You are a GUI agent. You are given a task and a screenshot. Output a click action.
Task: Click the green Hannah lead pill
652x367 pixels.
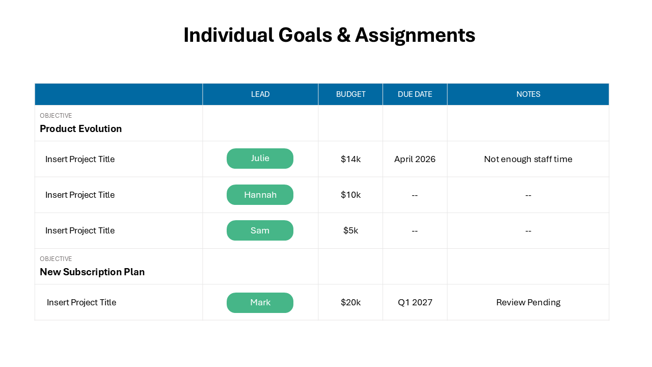(260, 195)
